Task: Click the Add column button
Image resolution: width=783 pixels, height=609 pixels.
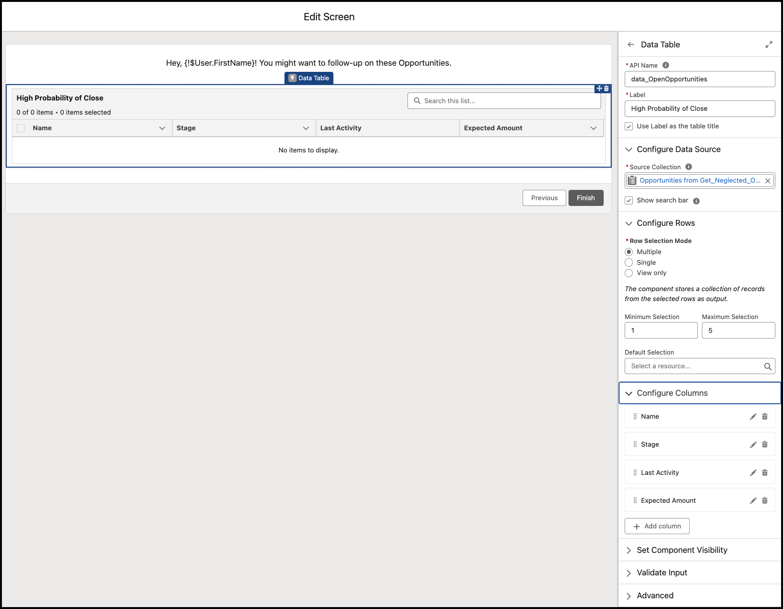Action: tap(657, 526)
